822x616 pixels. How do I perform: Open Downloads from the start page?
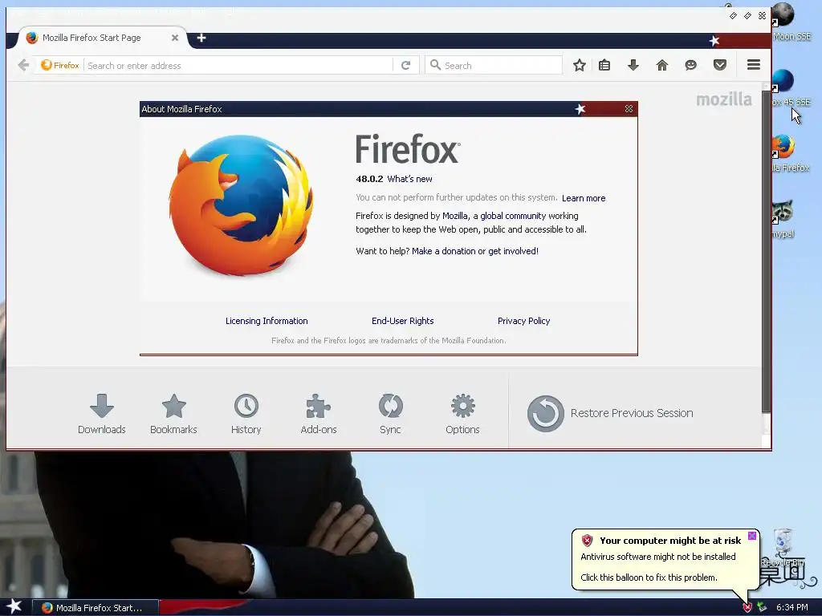pos(102,414)
